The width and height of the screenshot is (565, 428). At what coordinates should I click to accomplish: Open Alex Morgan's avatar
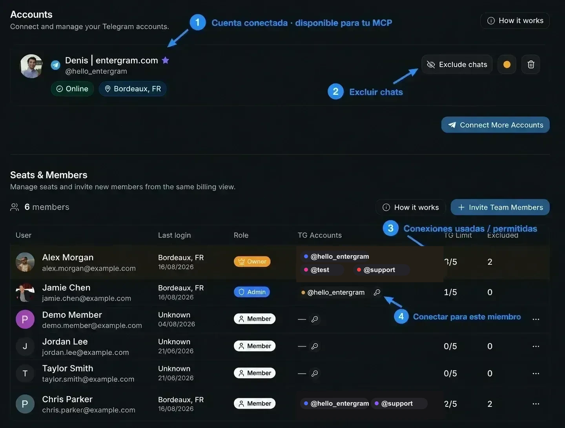point(25,262)
